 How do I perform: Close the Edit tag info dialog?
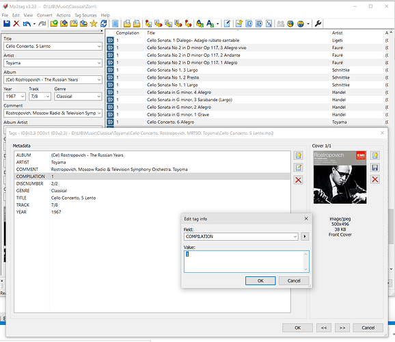[x=306, y=219]
